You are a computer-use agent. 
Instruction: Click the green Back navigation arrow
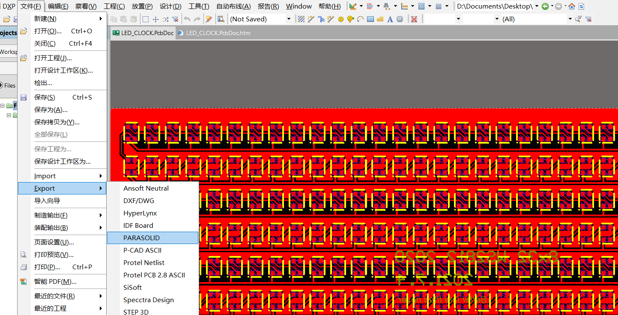click(545, 6)
